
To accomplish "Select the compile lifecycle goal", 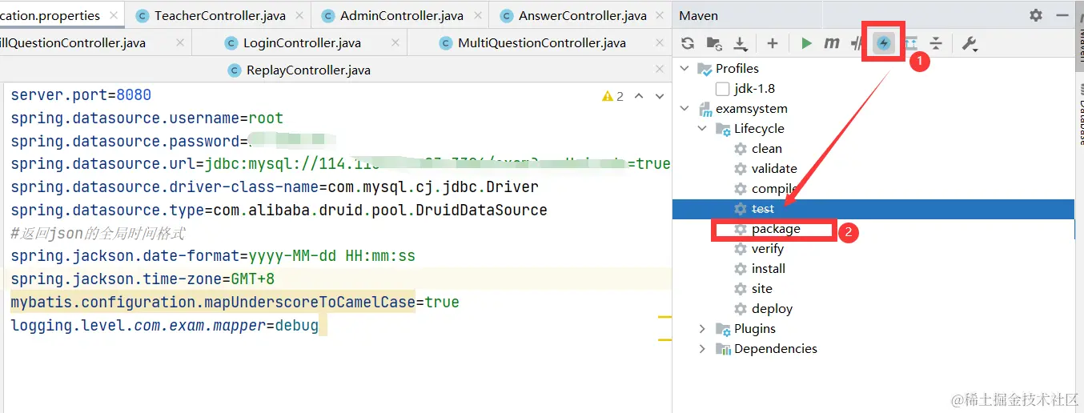I will 773,189.
